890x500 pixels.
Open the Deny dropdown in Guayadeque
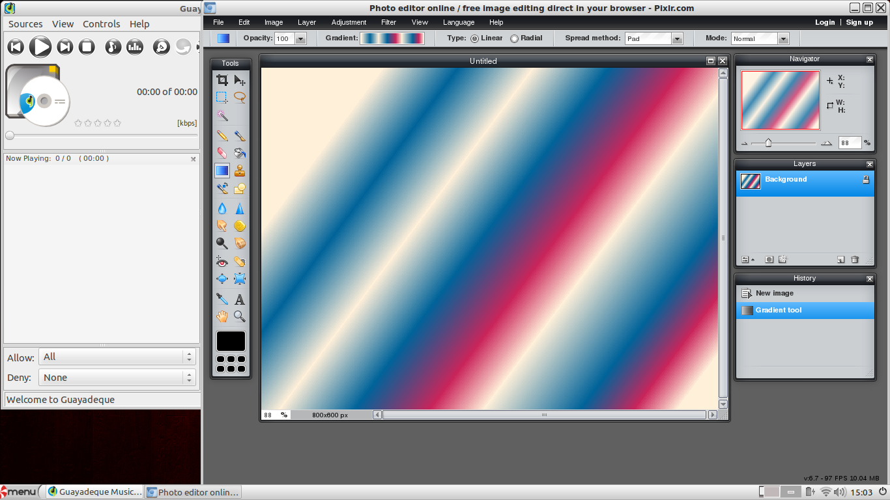117,378
